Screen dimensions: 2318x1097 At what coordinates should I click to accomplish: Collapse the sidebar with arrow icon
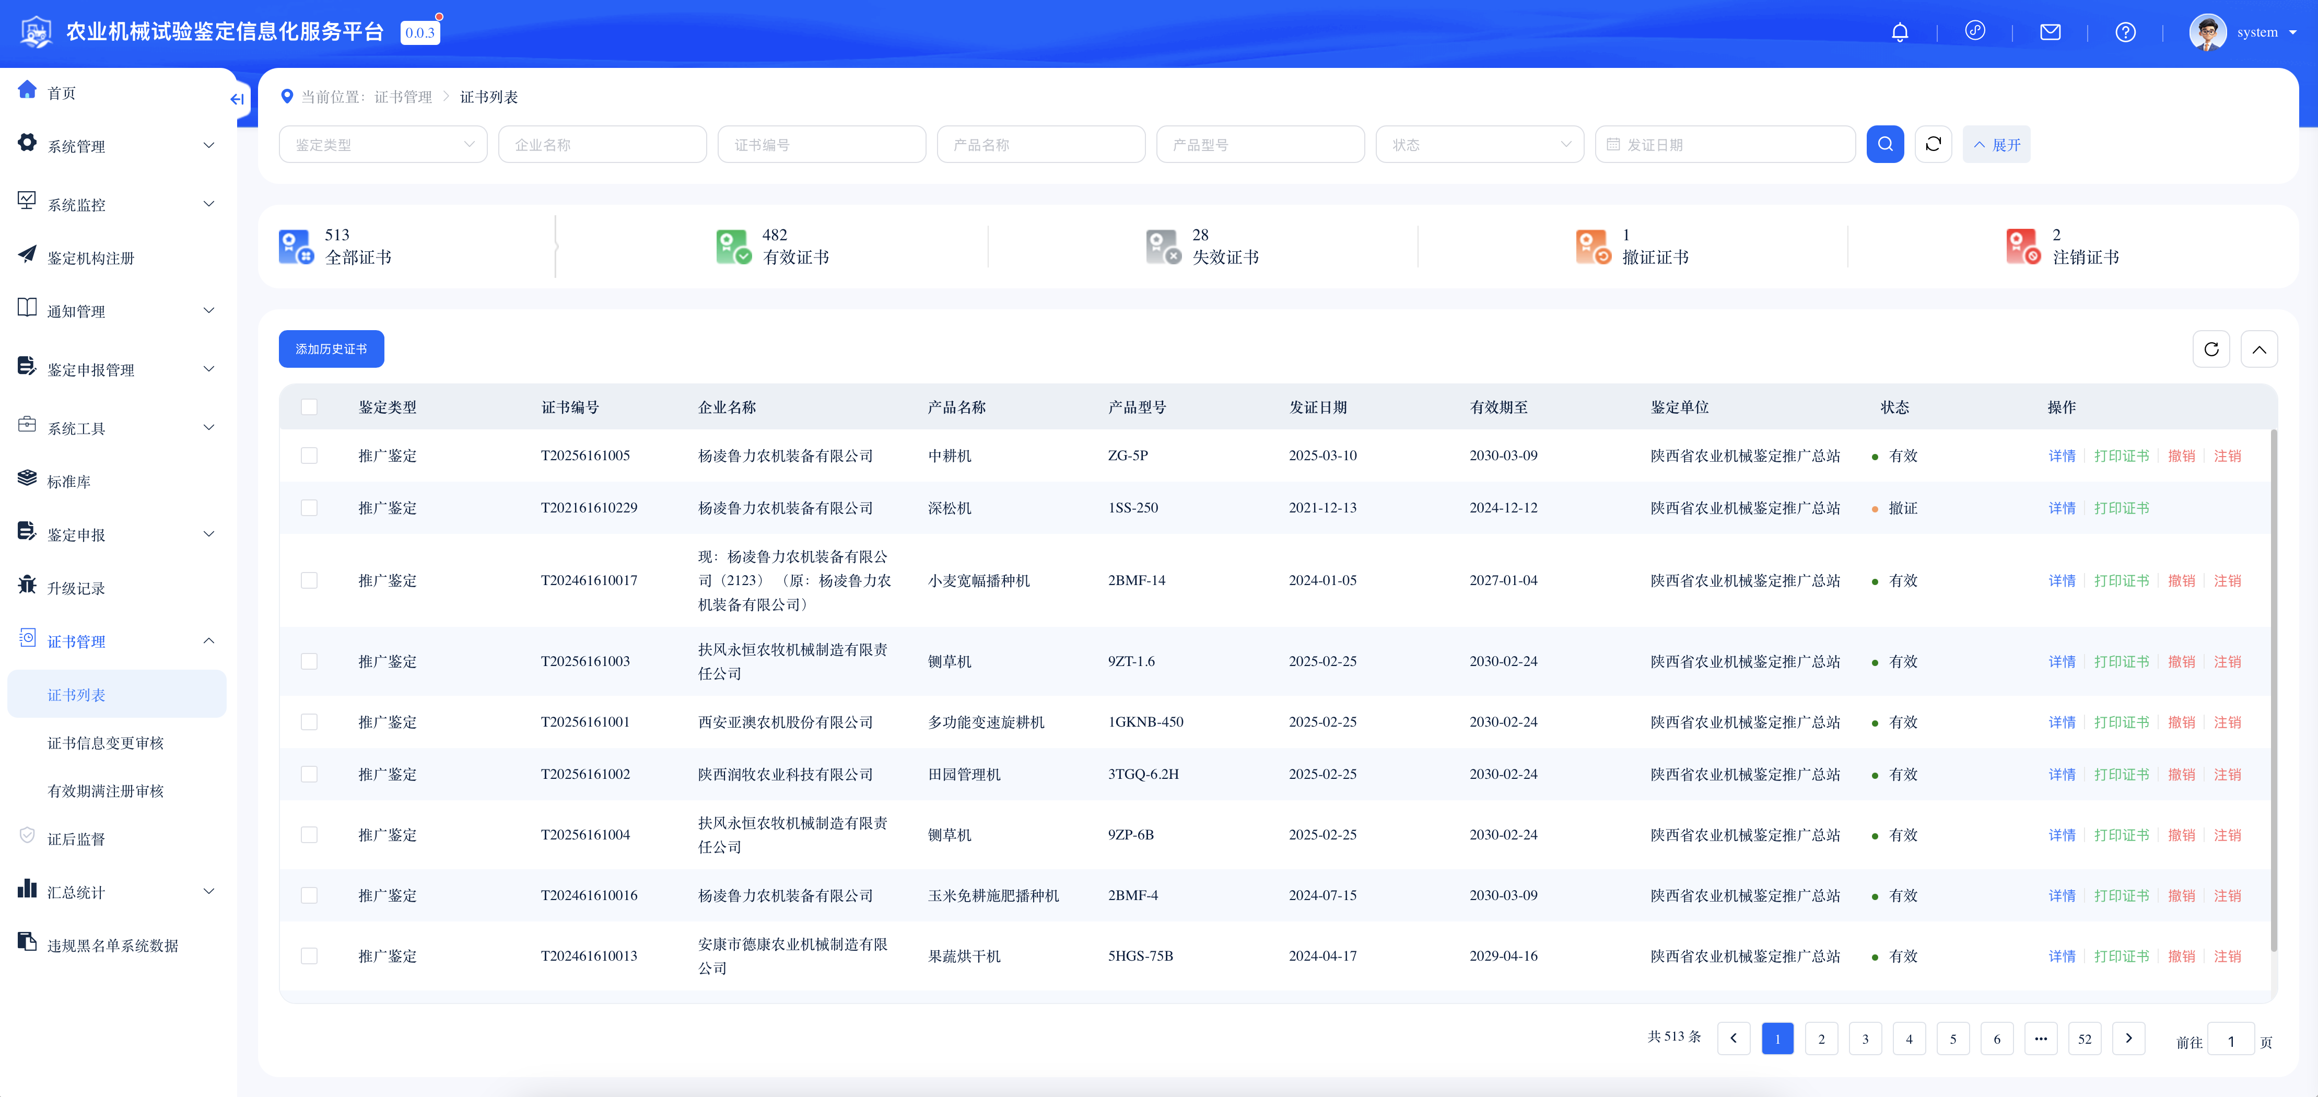point(237,99)
